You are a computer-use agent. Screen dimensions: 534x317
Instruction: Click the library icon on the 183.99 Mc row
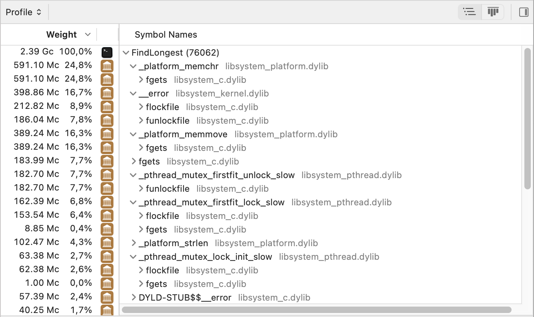(107, 161)
